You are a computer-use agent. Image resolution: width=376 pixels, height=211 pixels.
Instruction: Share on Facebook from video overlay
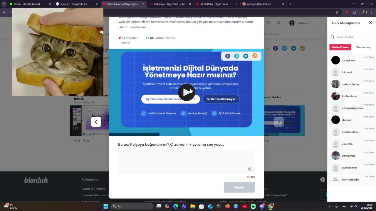click(x=228, y=56)
